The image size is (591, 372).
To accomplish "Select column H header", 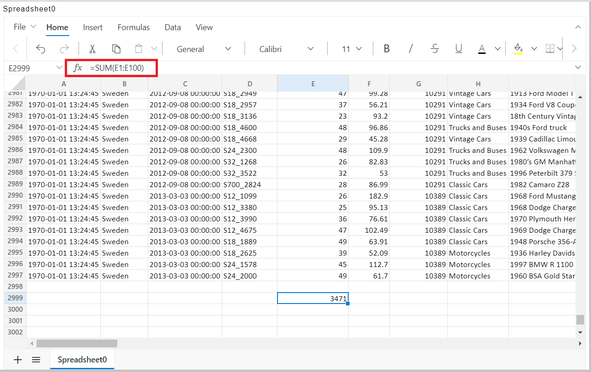I will point(478,84).
